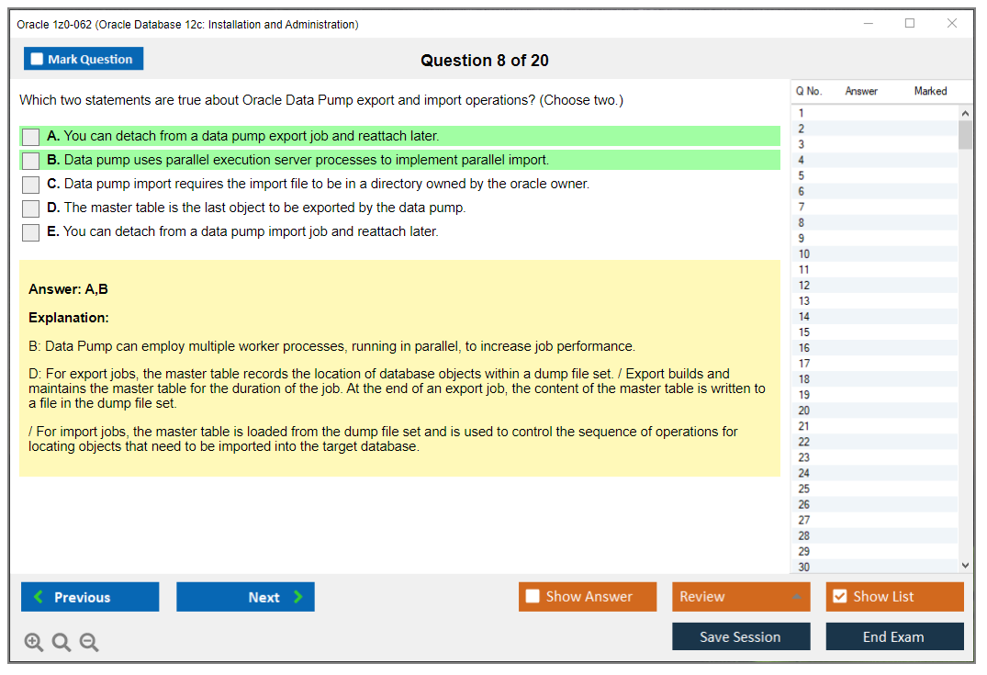Tick checkbox for option C
The image size is (987, 675).
coord(31,185)
